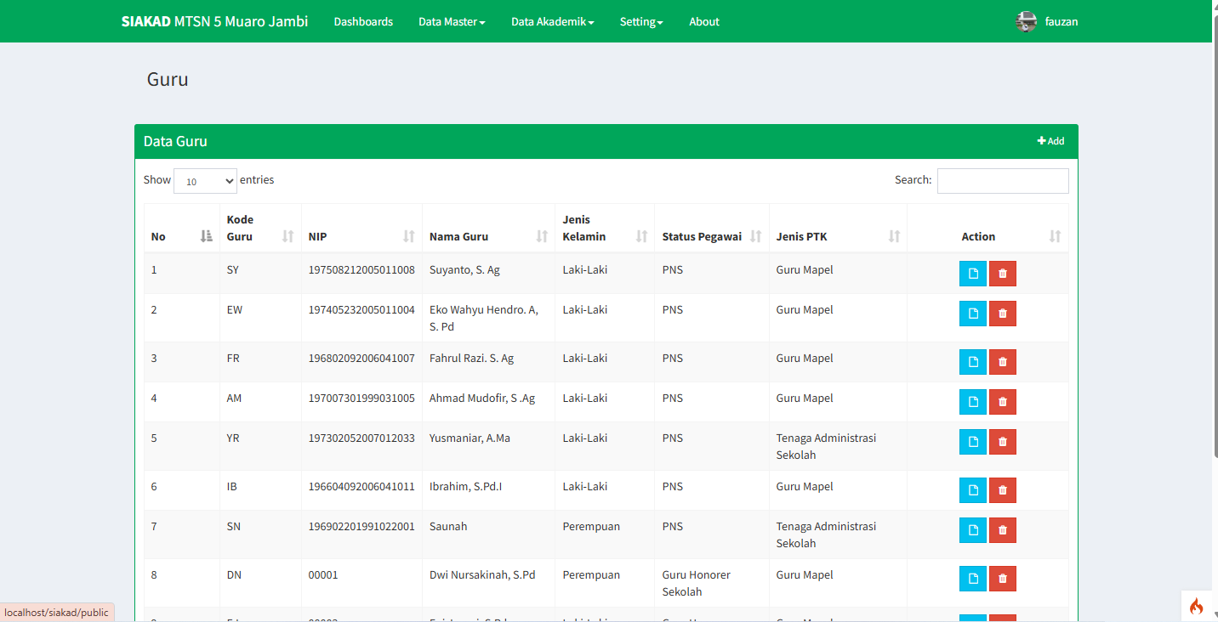
Task: Open detail icon for Ibrahim row
Action: (x=972, y=490)
